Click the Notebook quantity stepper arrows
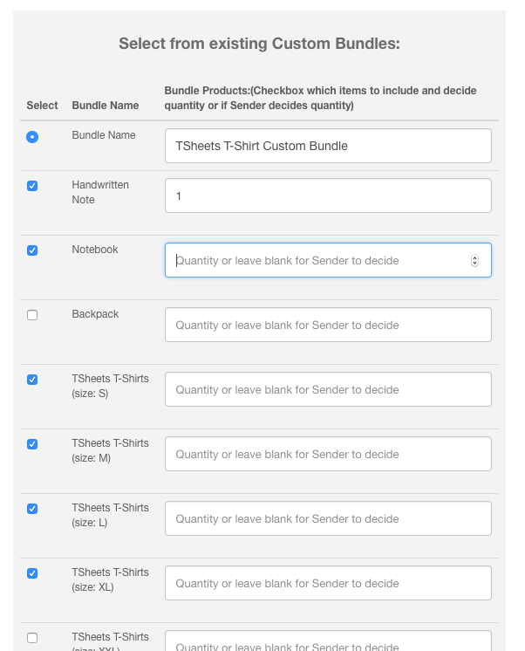Screen dimensions: 525x651 pyautogui.click(x=474, y=260)
